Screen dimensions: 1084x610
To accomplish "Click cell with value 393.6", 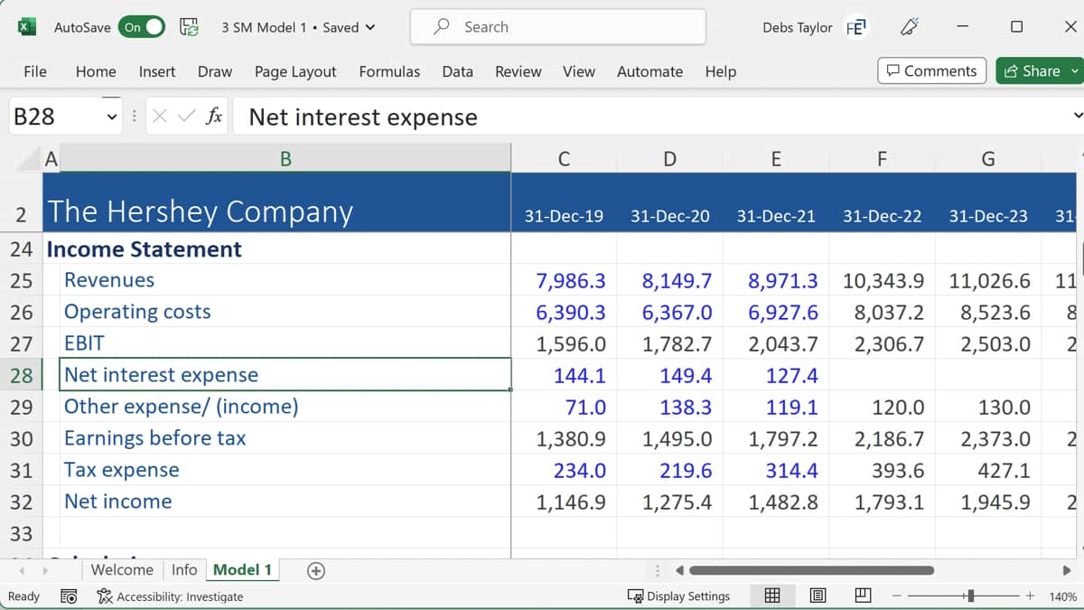I will click(883, 470).
